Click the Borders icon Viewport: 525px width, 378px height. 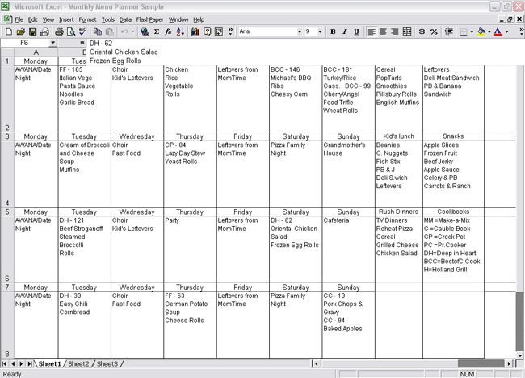[x=464, y=31]
